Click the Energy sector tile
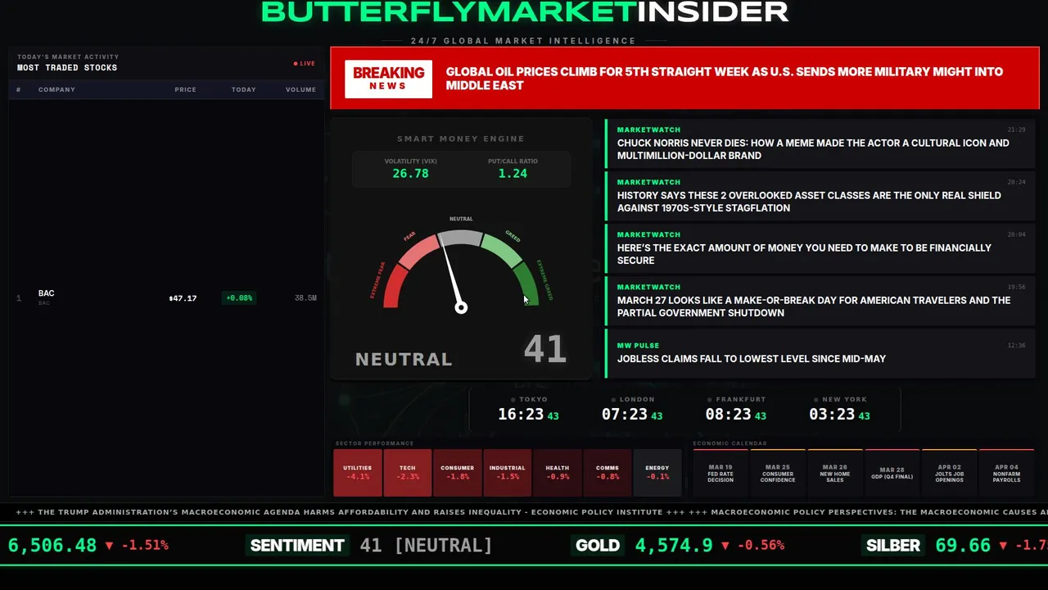Viewport: 1048px width, 590px height. pos(657,472)
